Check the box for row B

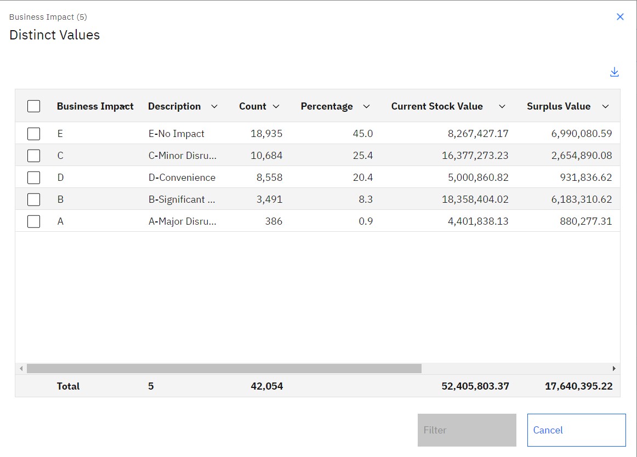34,199
